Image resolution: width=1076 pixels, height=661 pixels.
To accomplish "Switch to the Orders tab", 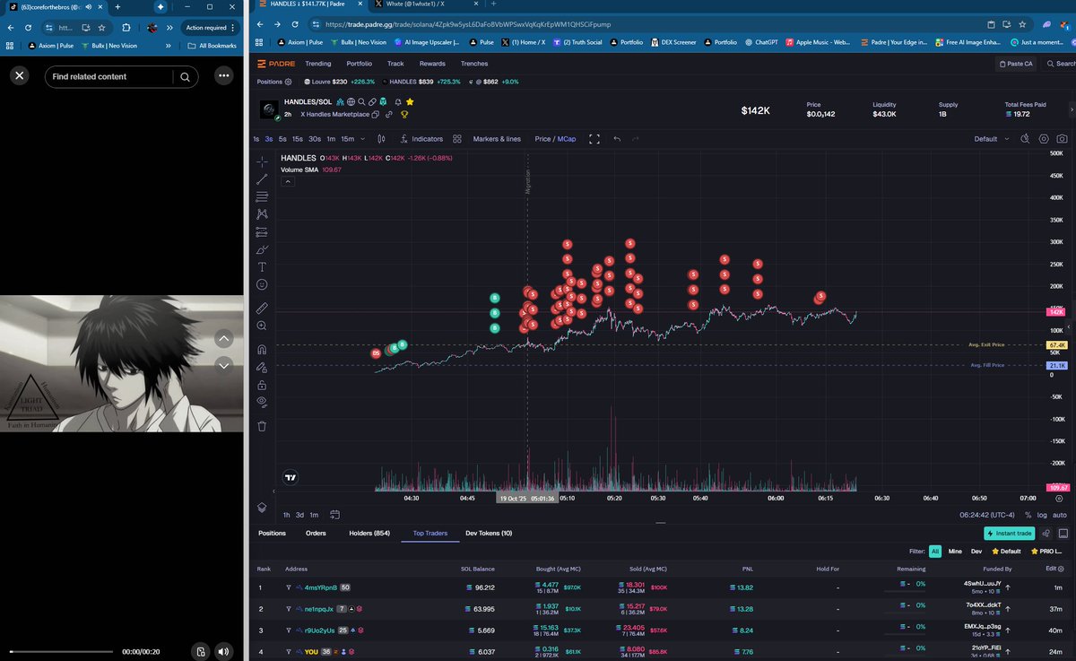I will 316,533.
